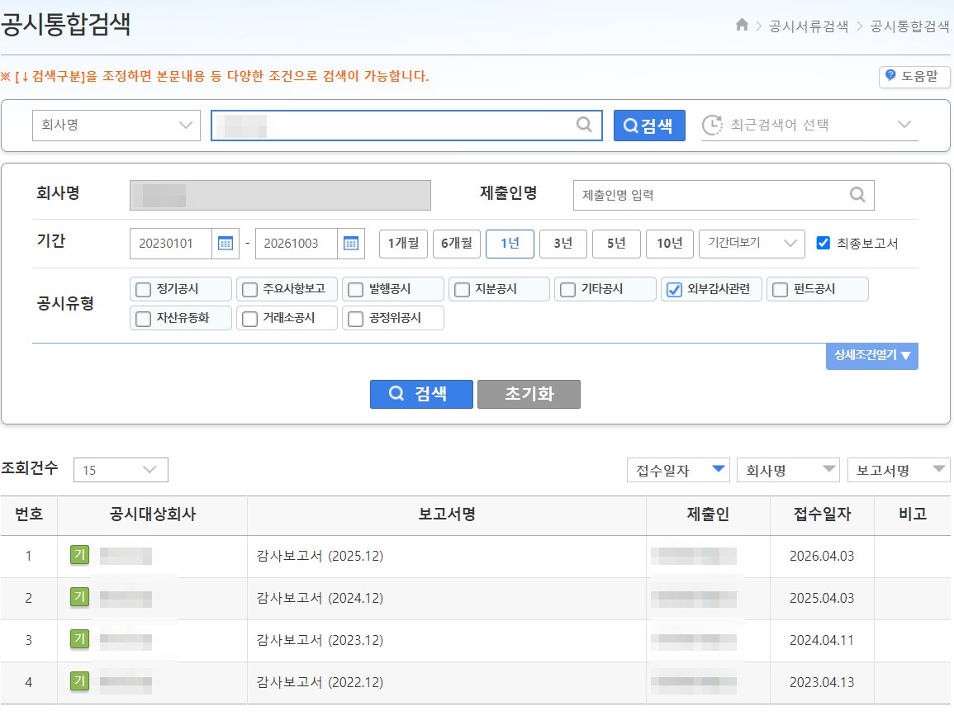Click the 도움말 help button
Image resolution: width=954 pixels, height=716 pixels.
914,77
